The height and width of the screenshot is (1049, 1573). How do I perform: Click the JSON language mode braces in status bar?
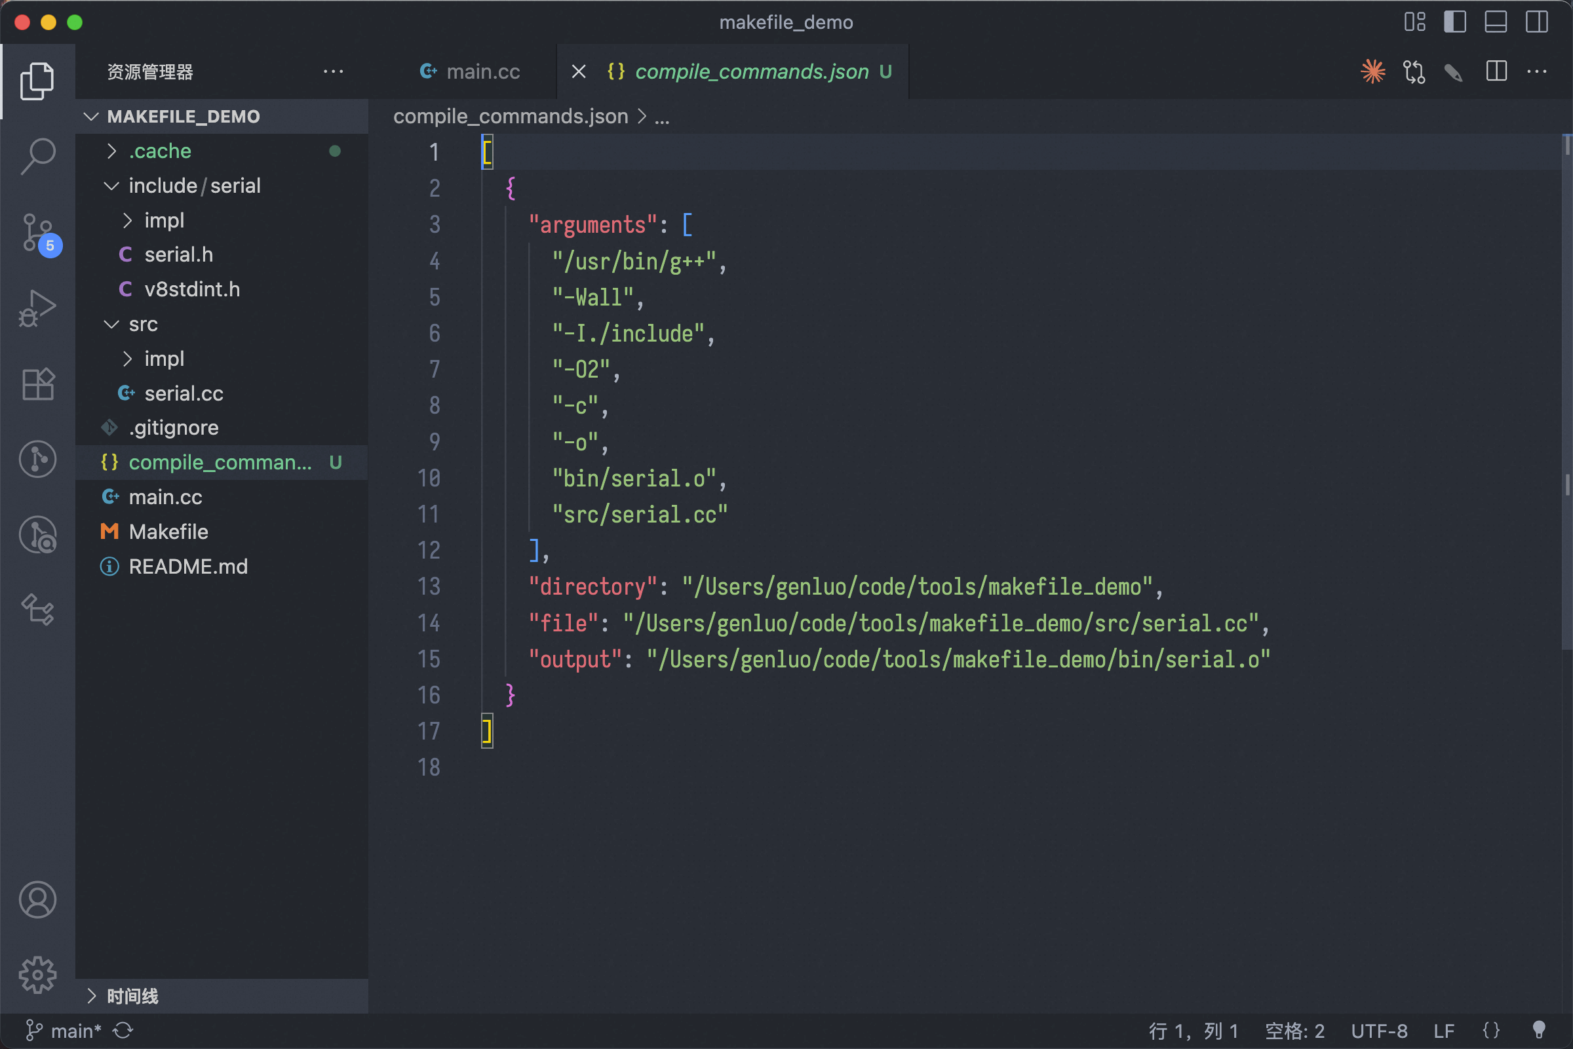pos(1490,1030)
